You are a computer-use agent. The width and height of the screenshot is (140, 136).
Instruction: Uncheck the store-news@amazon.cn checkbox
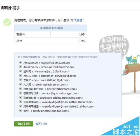pyautogui.click(x=20, y=67)
